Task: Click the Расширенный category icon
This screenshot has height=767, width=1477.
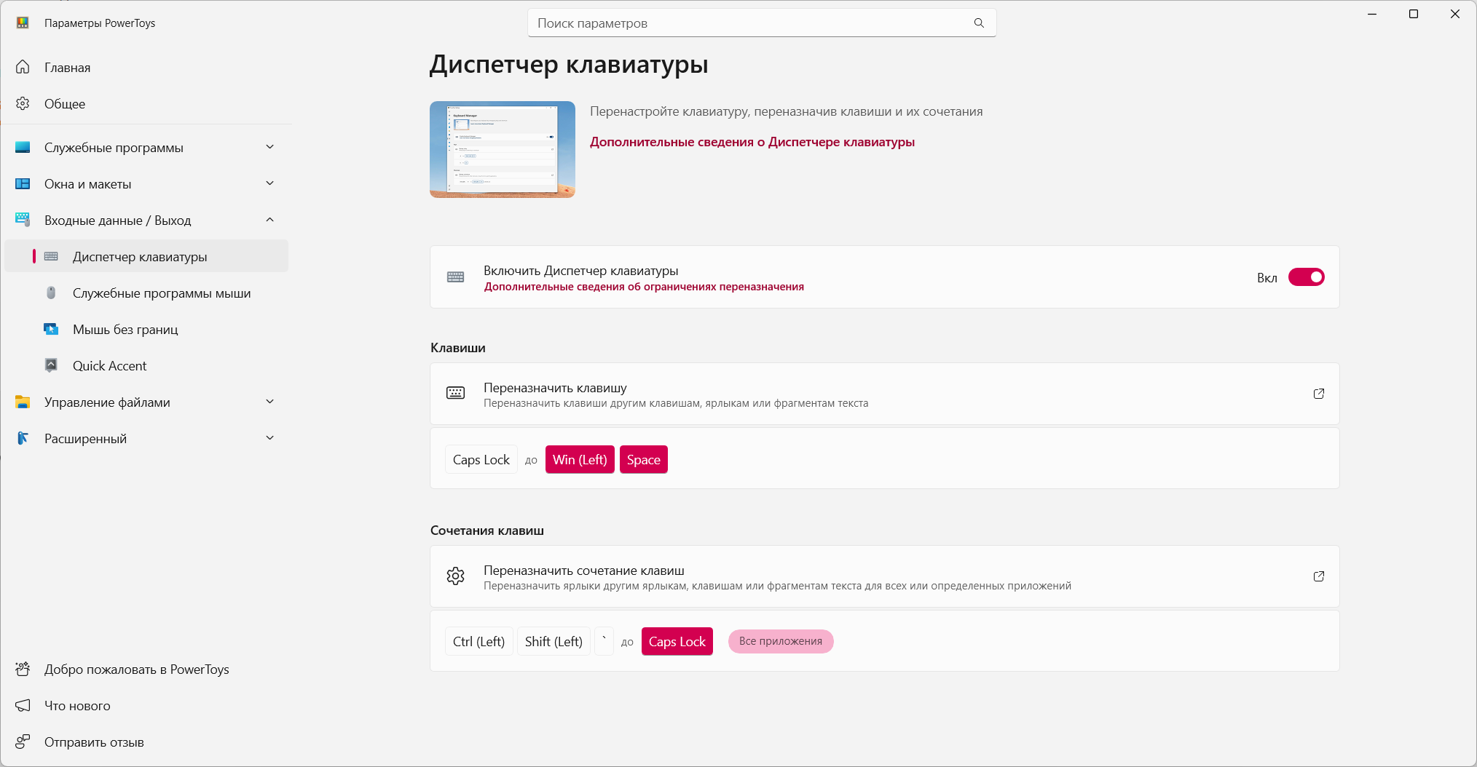Action: click(23, 438)
